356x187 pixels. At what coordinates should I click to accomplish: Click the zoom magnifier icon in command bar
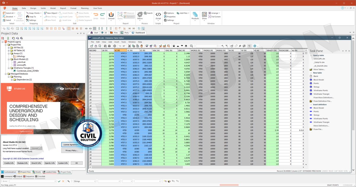69,181
